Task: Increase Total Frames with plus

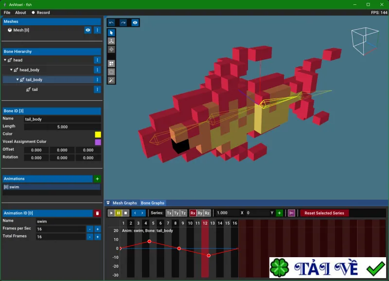Action: [x=98, y=237]
